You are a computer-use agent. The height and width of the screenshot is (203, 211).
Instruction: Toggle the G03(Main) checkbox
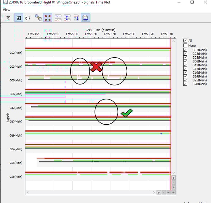pyautogui.click(x=185, y=54)
